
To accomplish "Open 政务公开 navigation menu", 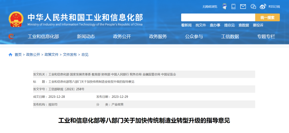I will pos(122,36).
